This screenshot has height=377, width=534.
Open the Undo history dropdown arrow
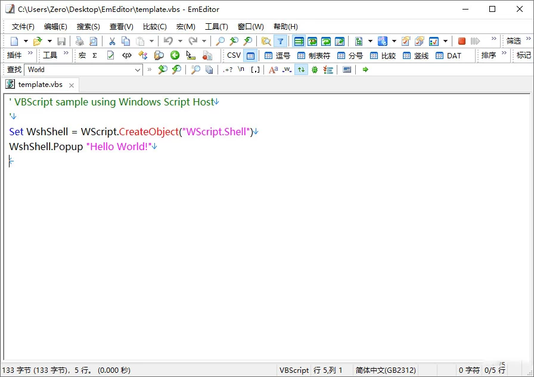coord(180,41)
